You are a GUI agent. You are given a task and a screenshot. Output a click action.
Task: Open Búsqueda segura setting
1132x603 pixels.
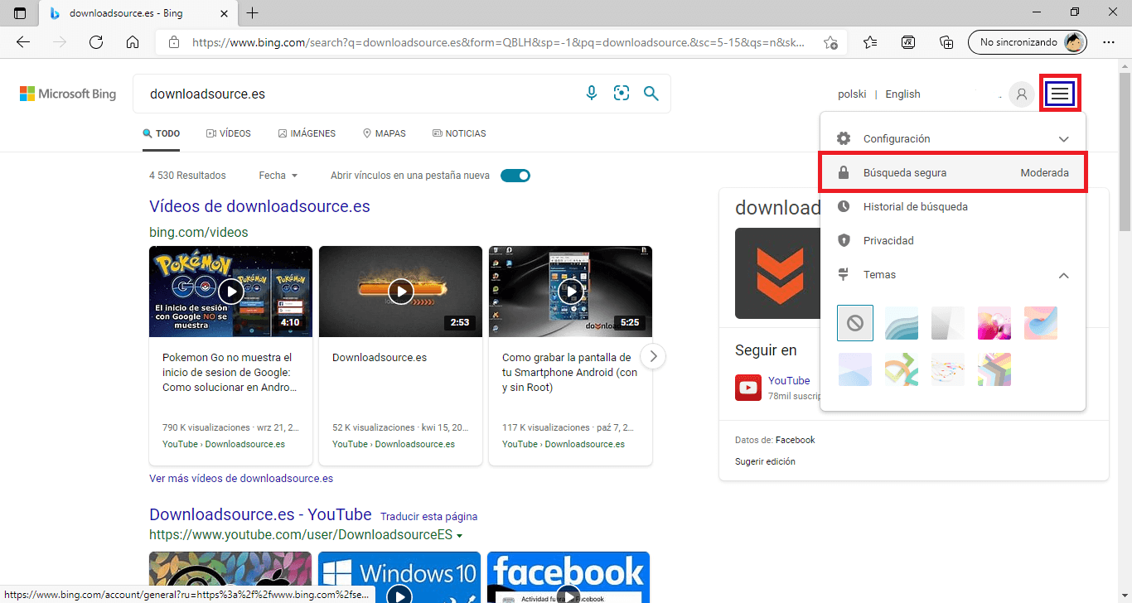pos(953,173)
